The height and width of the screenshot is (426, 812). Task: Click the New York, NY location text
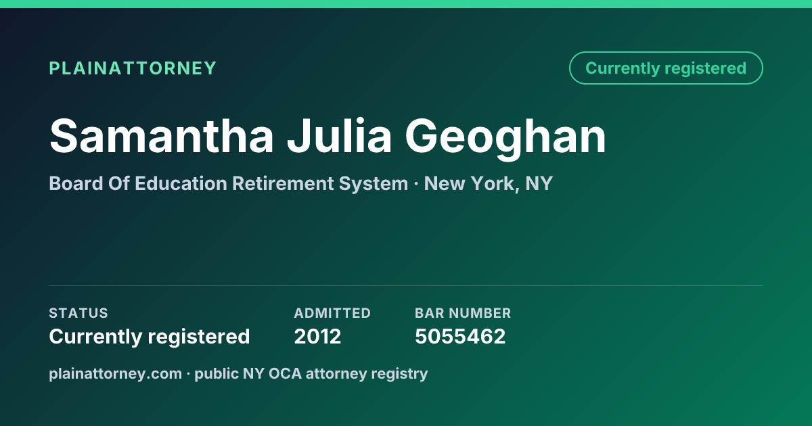point(489,183)
